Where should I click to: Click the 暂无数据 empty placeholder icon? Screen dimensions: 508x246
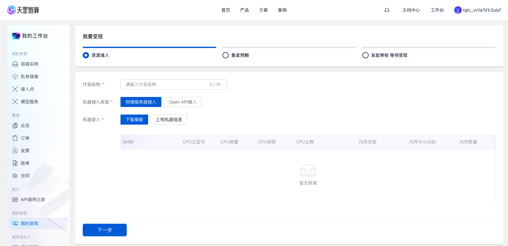click(308, 170)
